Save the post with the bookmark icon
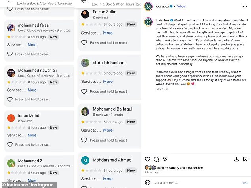Image resolution: width=251 pixels, height=188 pixels. 245,159
